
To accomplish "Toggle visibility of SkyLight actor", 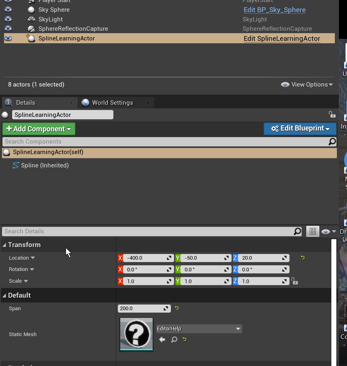I will point(8,19).
